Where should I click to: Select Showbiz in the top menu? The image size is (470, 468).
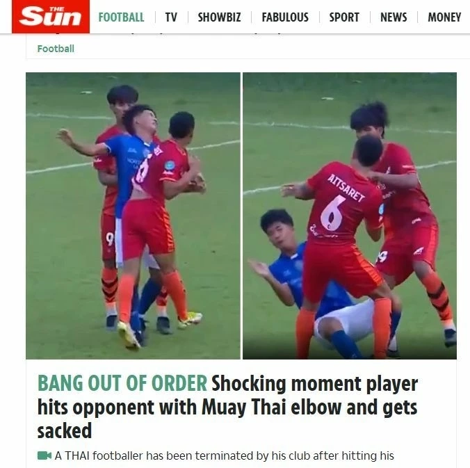coord(219,17)
